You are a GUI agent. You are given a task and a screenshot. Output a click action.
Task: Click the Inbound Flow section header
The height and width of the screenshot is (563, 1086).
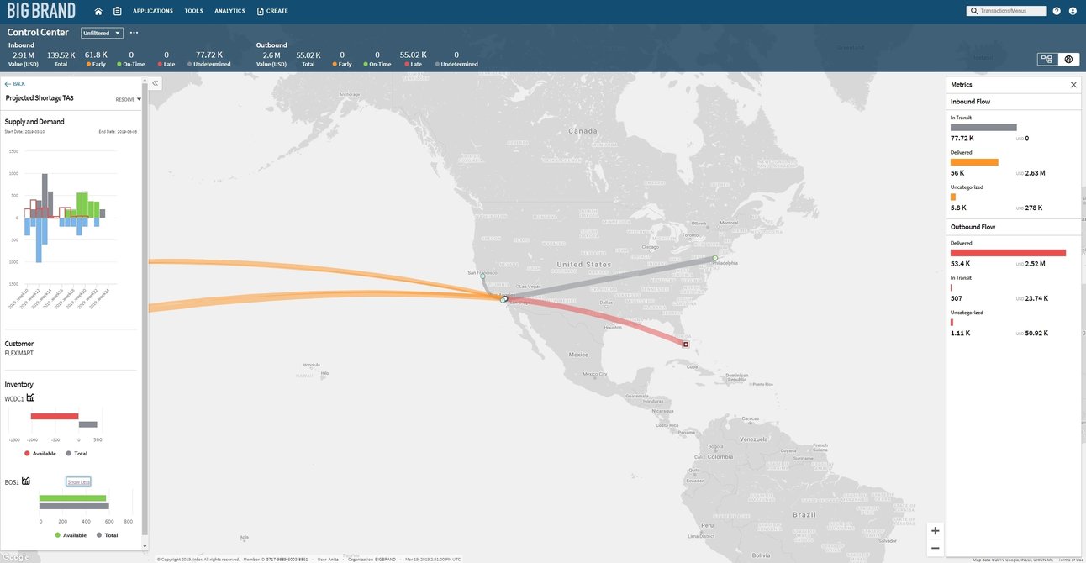click(970, 102)
